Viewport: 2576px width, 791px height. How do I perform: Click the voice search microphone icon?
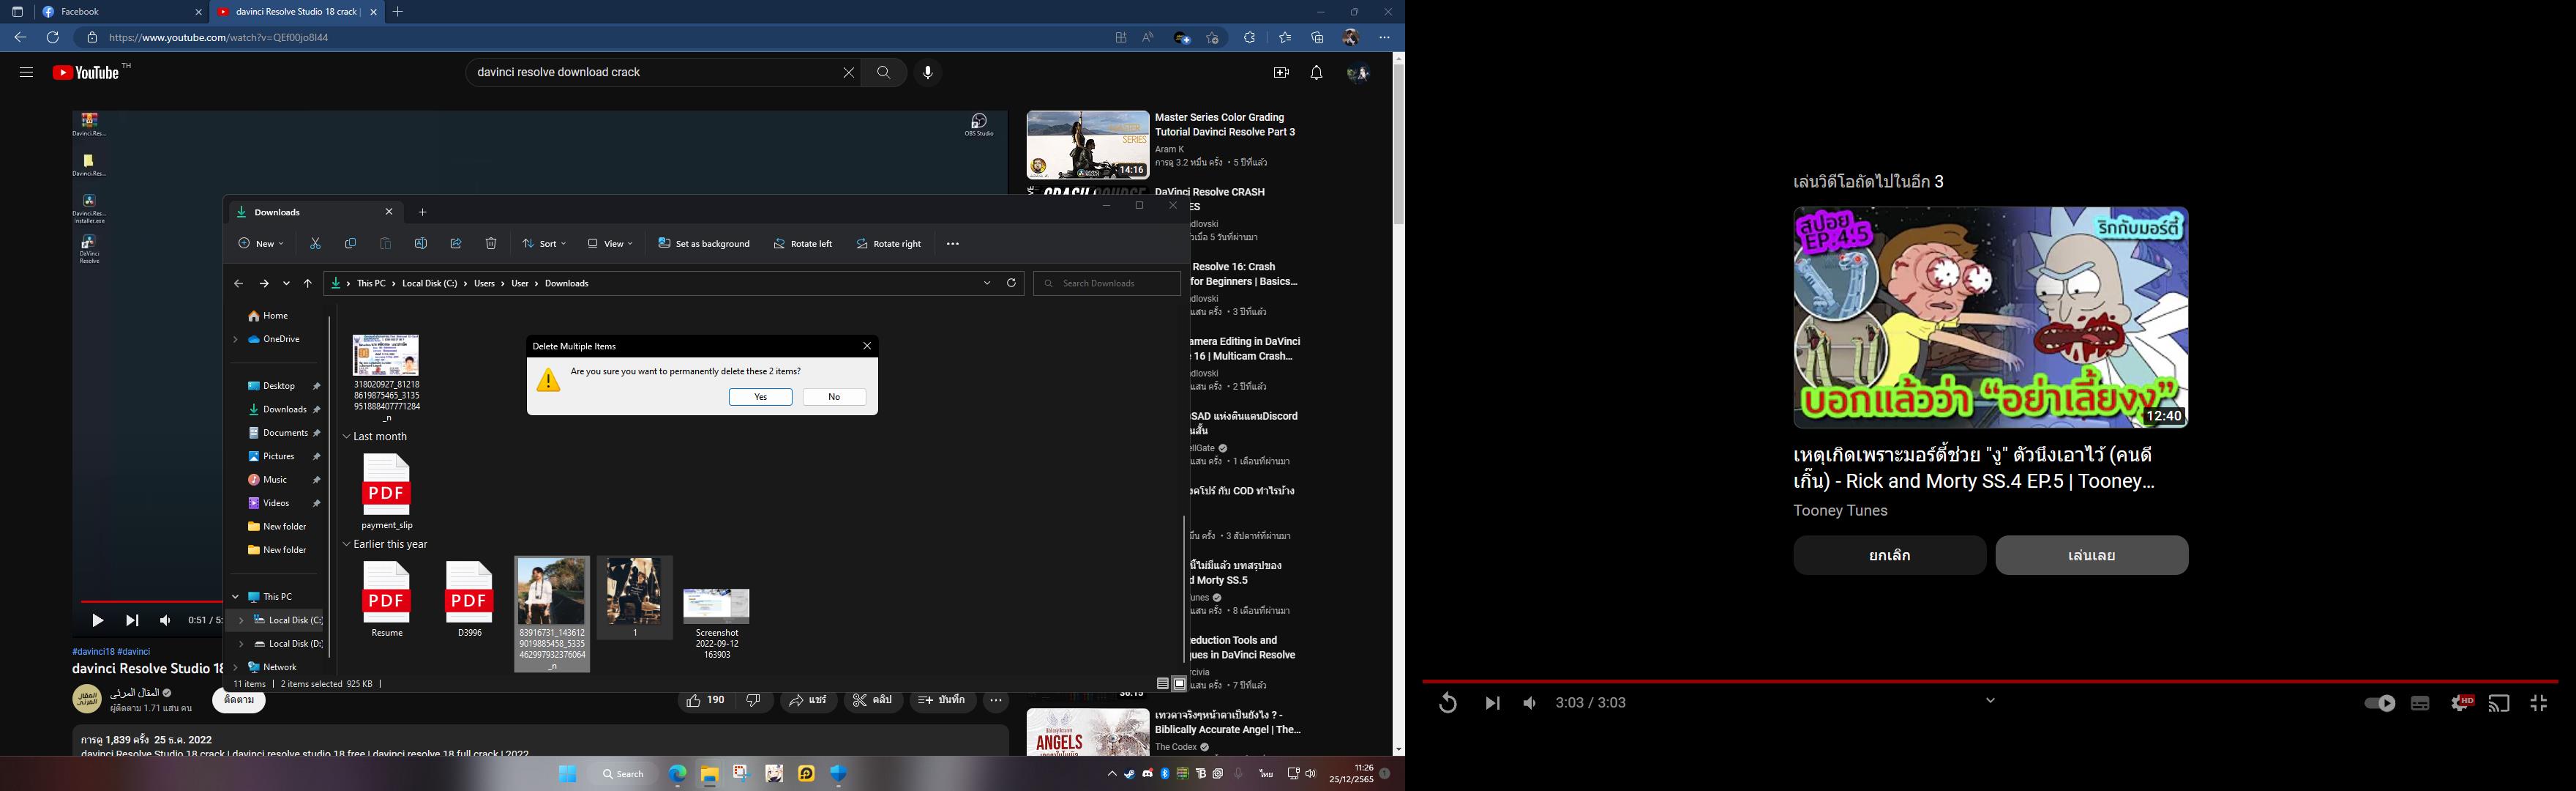[928, 72]
